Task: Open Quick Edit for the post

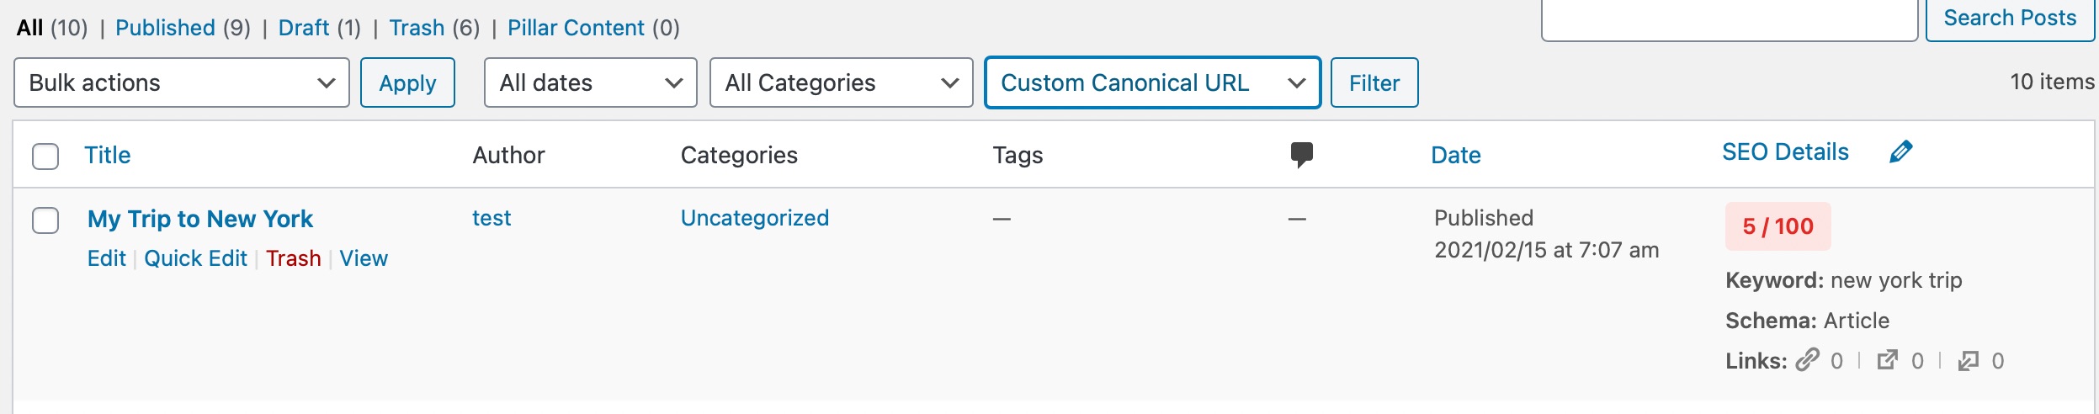Action: [195, 258]
